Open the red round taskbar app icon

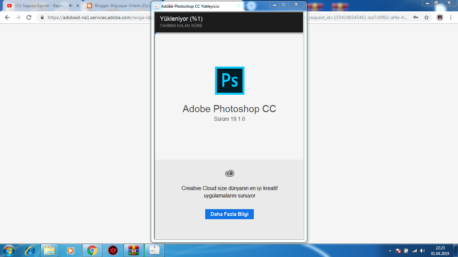click(113, 250)
